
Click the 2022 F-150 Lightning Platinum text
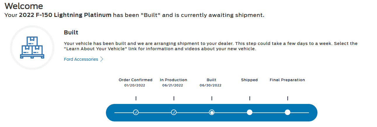tap(65, 15)
